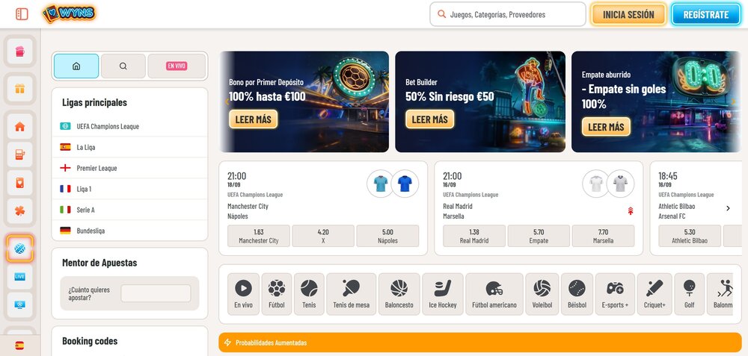Switch to the magnifier search tab above leagues
Image resolution: width=748 pixels, height=356 pixels.
pyautogui.click(x=123, y=66)
